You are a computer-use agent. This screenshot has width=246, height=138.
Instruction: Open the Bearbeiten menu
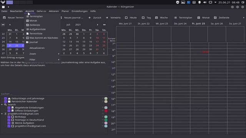tap(16, 11)
